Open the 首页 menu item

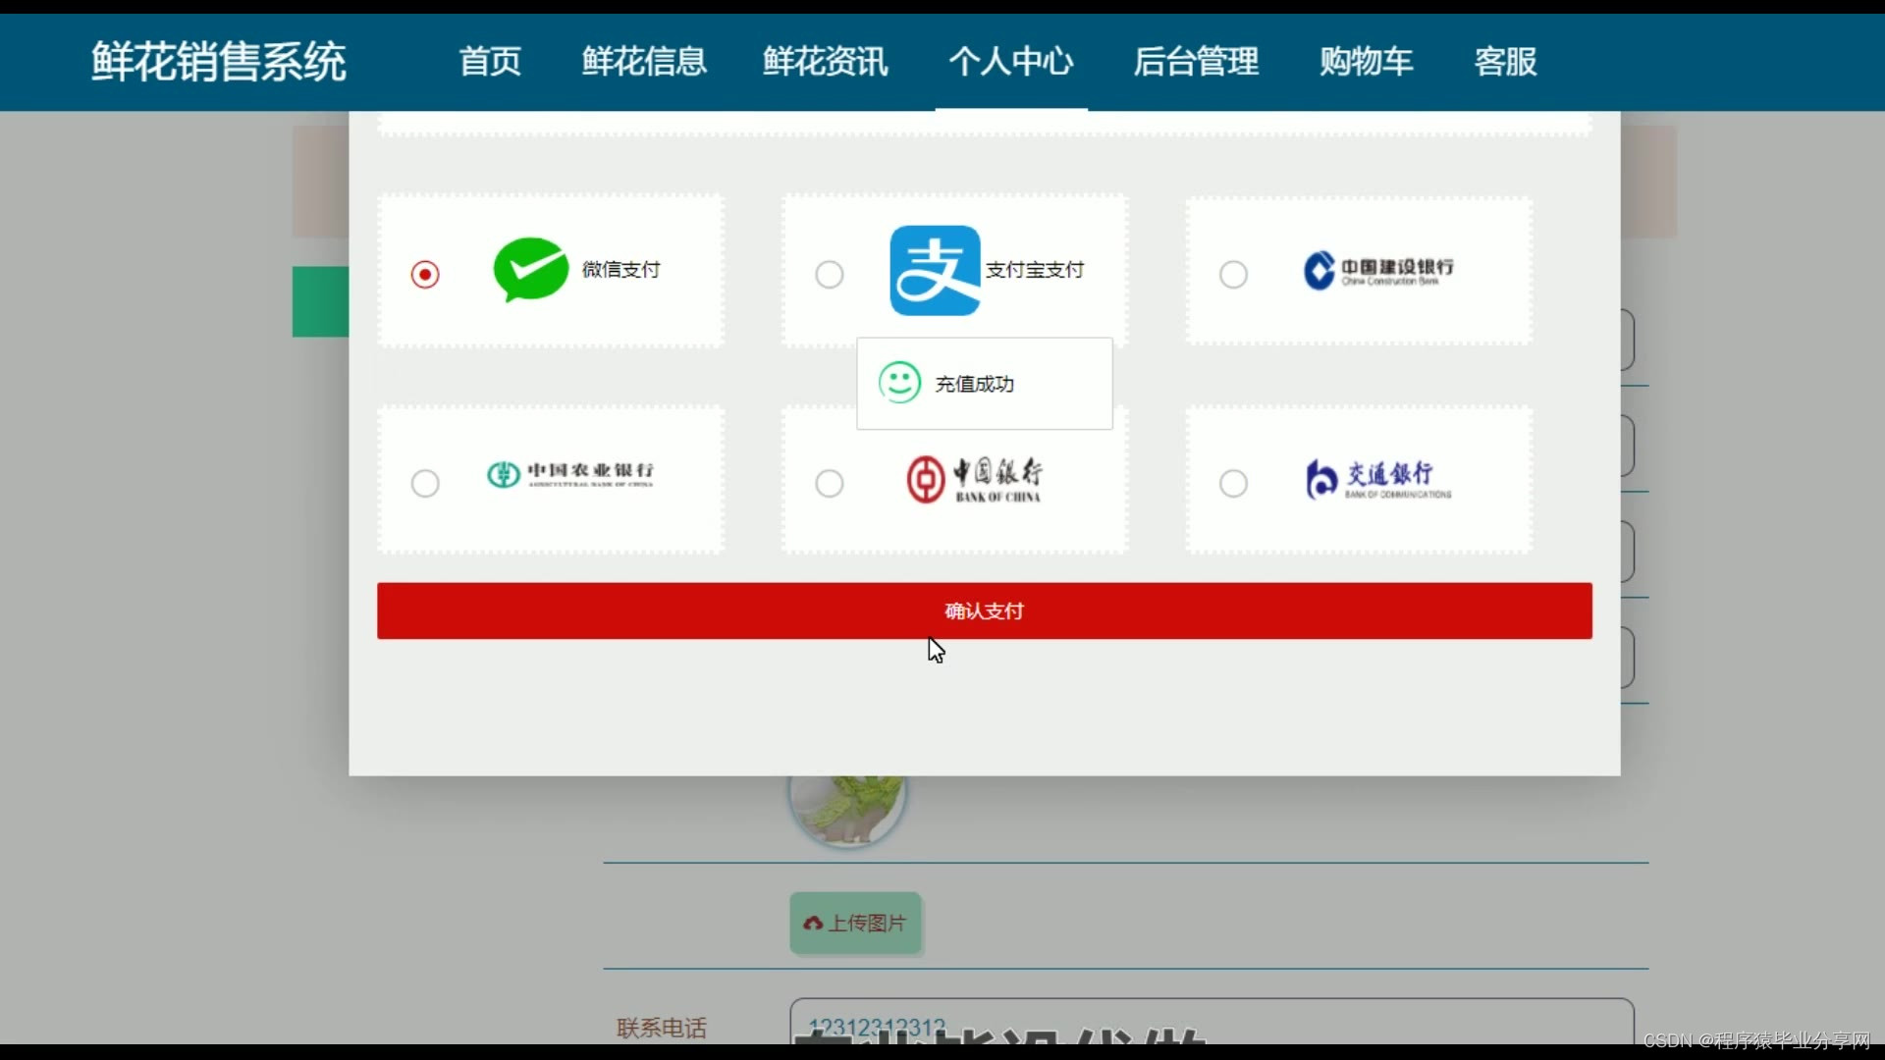tap(490, 61)
